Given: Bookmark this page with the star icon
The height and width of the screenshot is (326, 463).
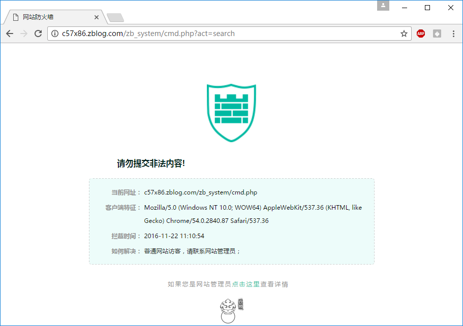Looking at the screenshot, I should (x=404, y=34).
